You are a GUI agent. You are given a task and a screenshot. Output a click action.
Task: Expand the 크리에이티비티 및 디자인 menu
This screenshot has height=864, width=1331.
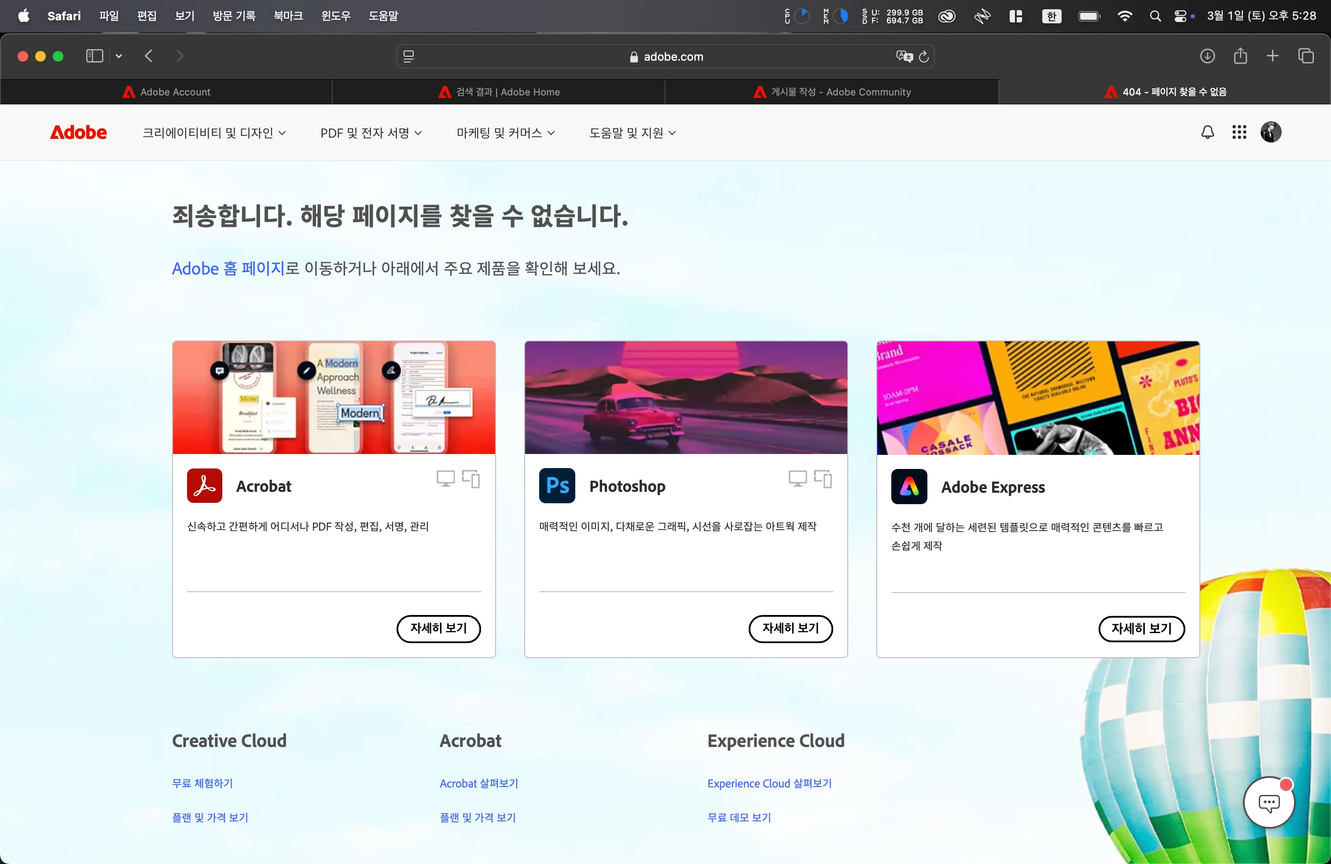pyautogui.click(x=214, y=133)
